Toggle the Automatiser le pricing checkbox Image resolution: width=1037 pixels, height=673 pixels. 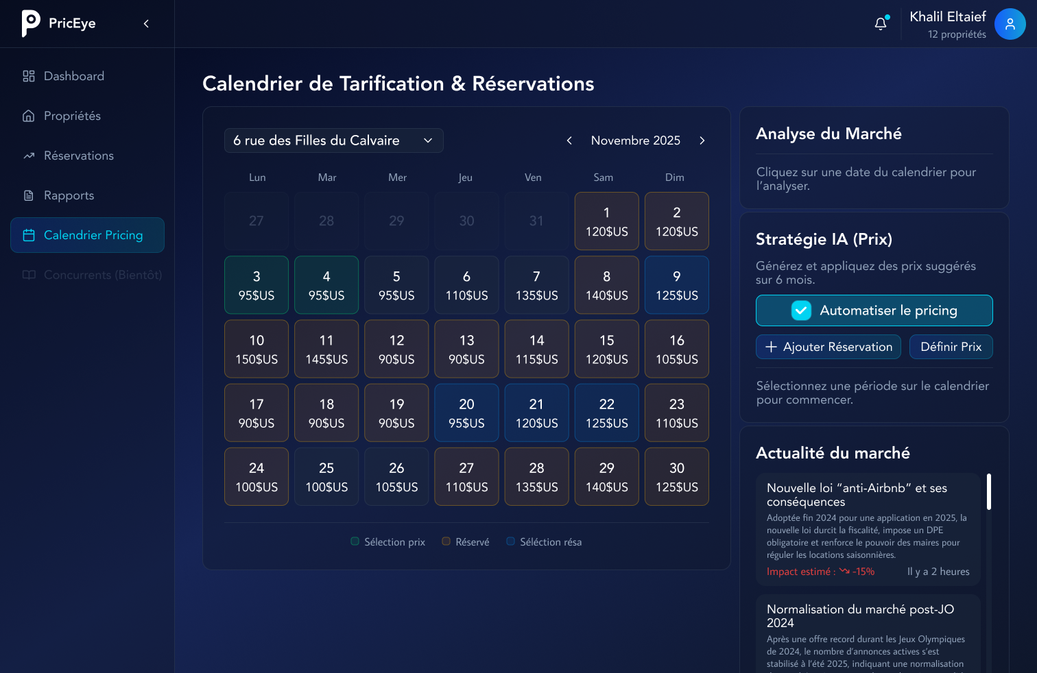[801, 310]
